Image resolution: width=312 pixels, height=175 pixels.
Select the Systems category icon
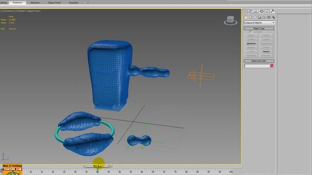(x=273, y=17)
